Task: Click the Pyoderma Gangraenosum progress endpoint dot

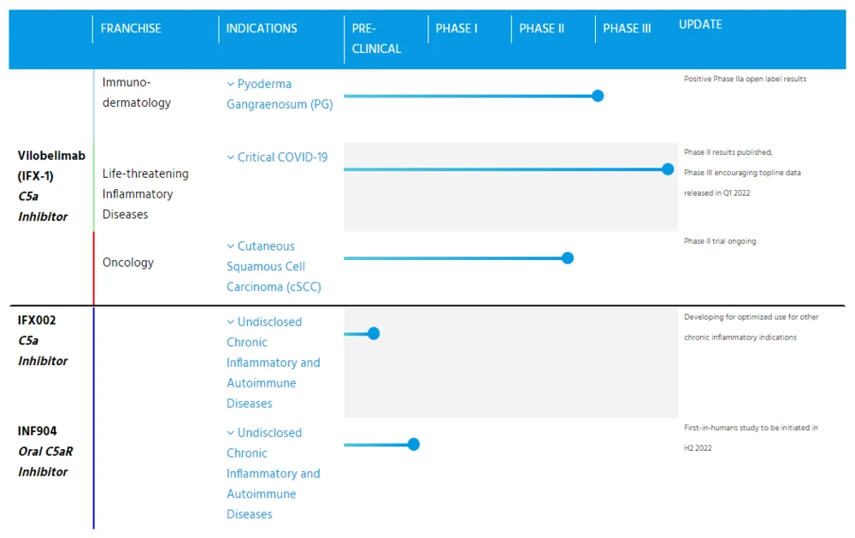Action: [598, 96]
